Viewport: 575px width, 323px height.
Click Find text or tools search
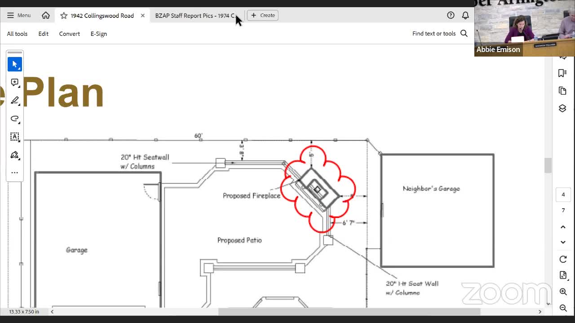point(440,34)
